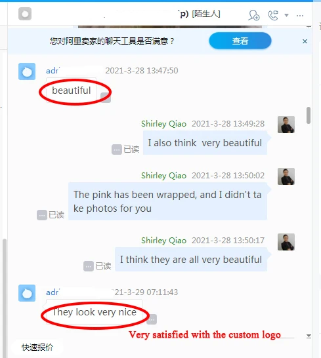Click the adr sender avatar at 13:47:50

point(27,71)
